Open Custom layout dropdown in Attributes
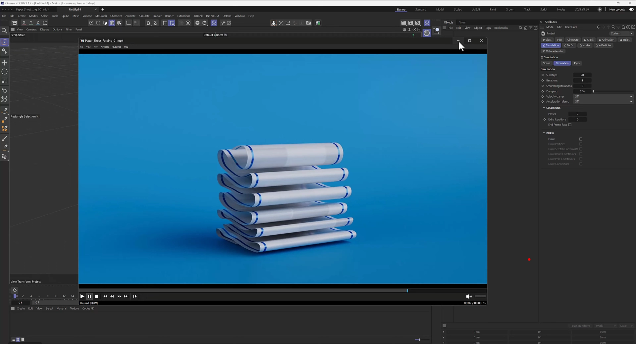 coord(621,33)
